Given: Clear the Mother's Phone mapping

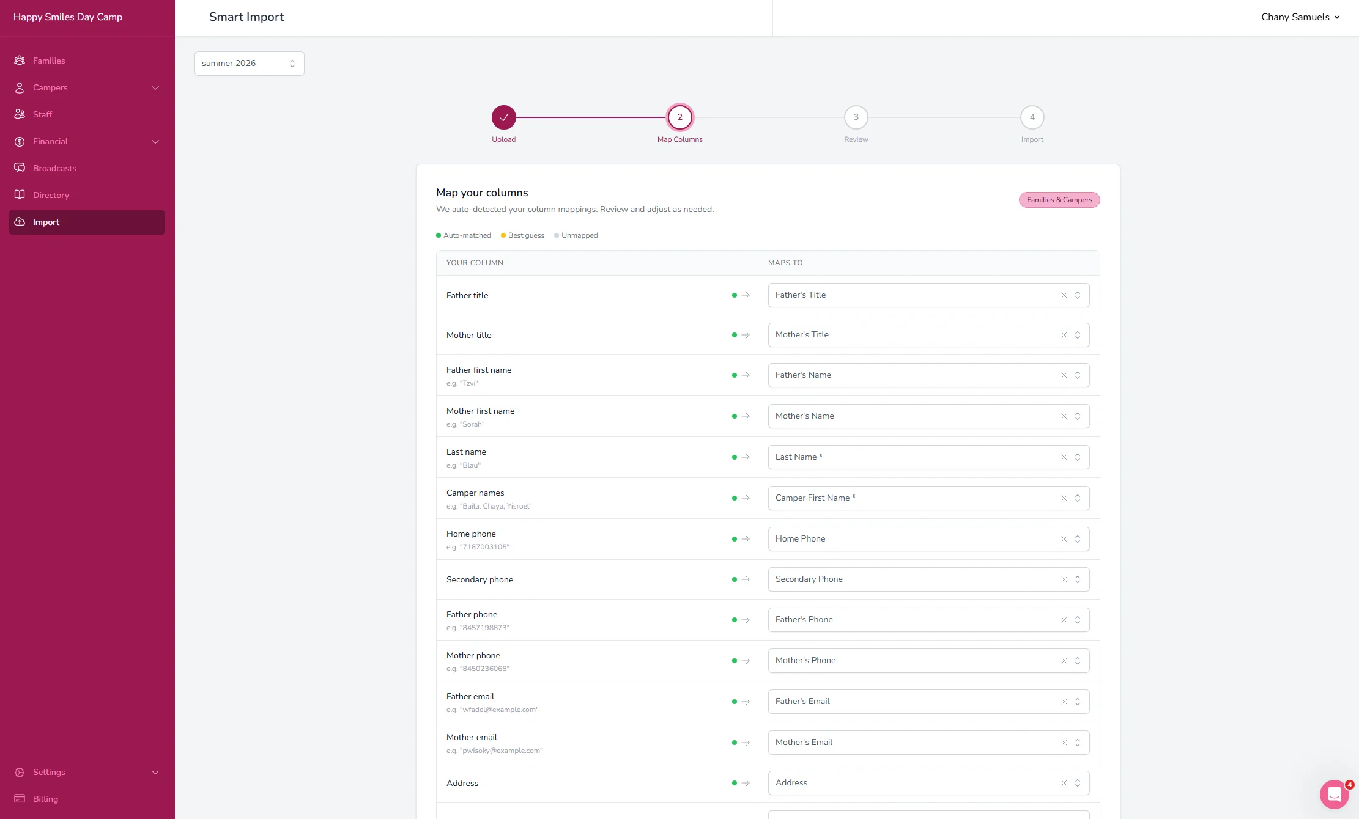Looking at the screenshot, I should coord(1064,661).
